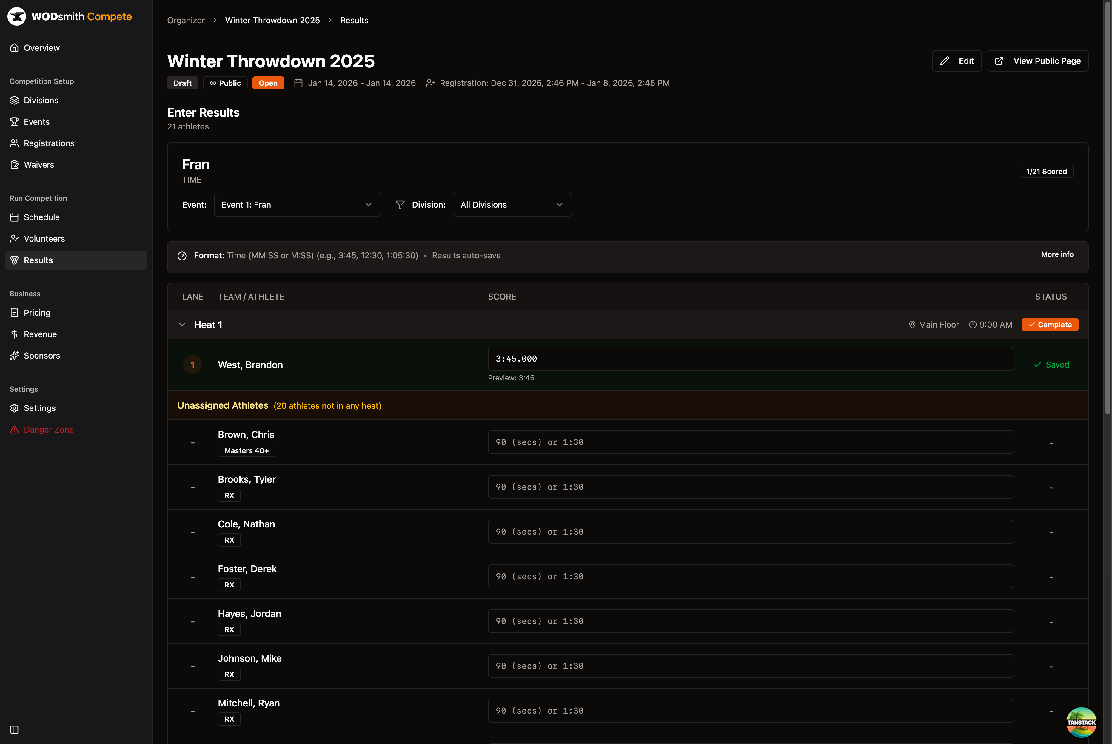1112x744 pixels.
Task: Click the Revenue dollar icon
Action: [x=14, y=334]
